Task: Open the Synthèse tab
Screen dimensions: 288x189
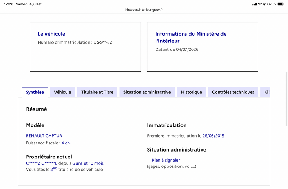Action: [x=35, y=92]
